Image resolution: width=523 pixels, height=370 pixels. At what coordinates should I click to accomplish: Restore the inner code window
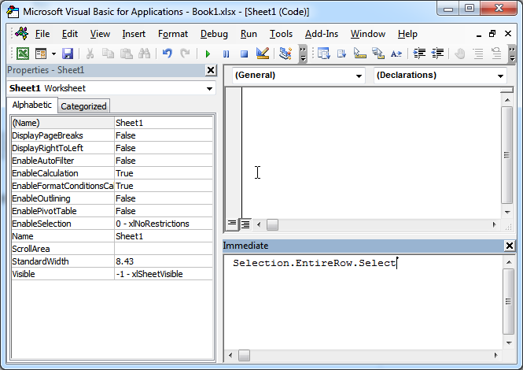[x=492, y=34]
